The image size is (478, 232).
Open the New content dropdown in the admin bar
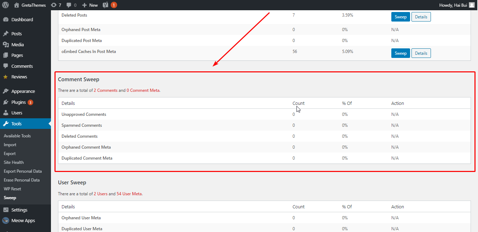(90, 5)
